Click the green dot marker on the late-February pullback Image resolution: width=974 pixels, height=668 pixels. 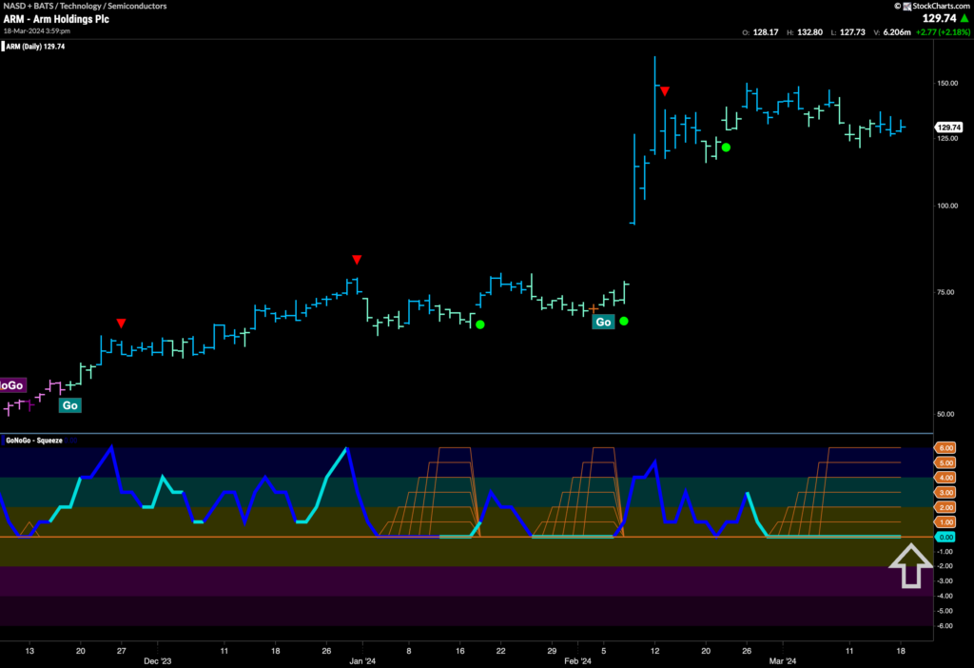tap(725, 147)
